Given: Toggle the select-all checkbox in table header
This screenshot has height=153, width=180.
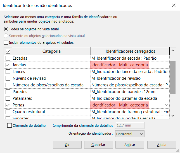Looking at the screenshot, I should click(8, 51).
